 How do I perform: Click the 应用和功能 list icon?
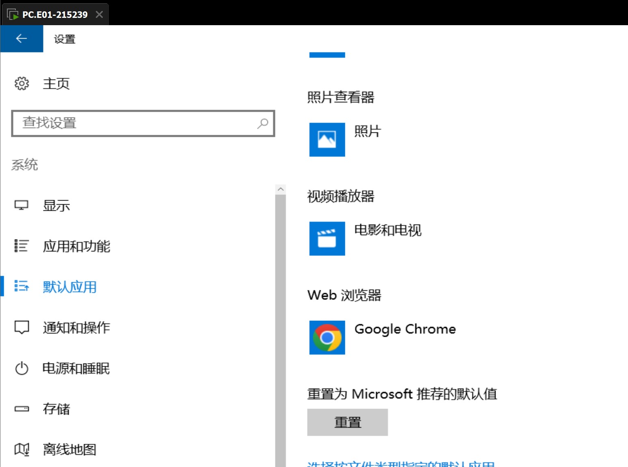click(x=22, y=246)
